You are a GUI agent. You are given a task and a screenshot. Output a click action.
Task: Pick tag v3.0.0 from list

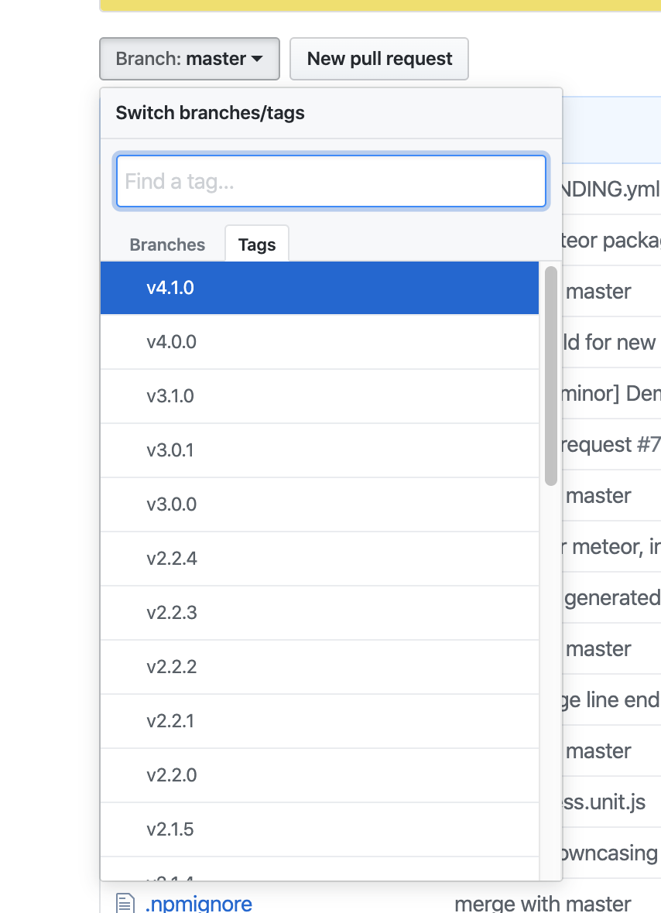click(x=320, y=504)
